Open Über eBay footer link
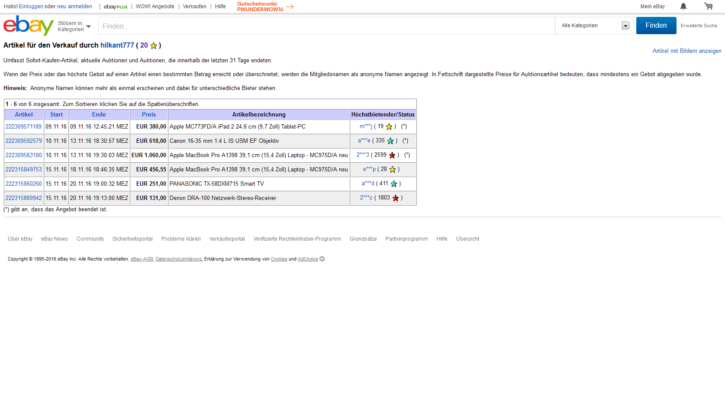725x393 pixels. coord(20,239)
